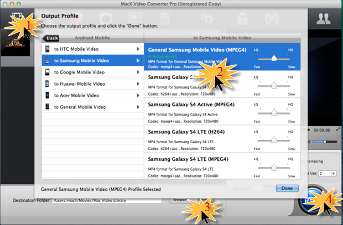The height and width of the screenshot is (225, 343).
Task: Adjust quality slider for General Samsung Mobile Video
Action: pyautogui.click(x=274, y=59)
